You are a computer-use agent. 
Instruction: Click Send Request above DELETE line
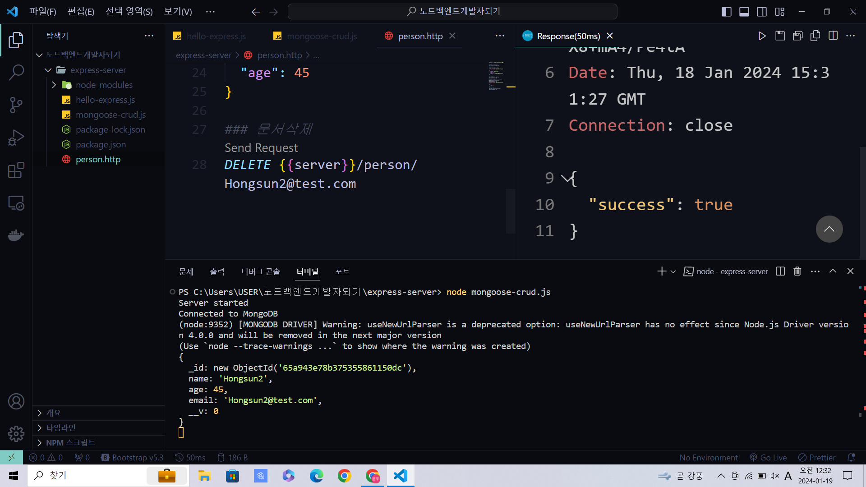click(x=261, y=148)
